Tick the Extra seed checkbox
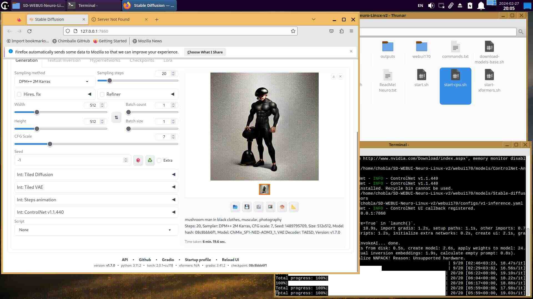Screen dimensions: 533x299 pyautogui.click(x=159, y=160)
